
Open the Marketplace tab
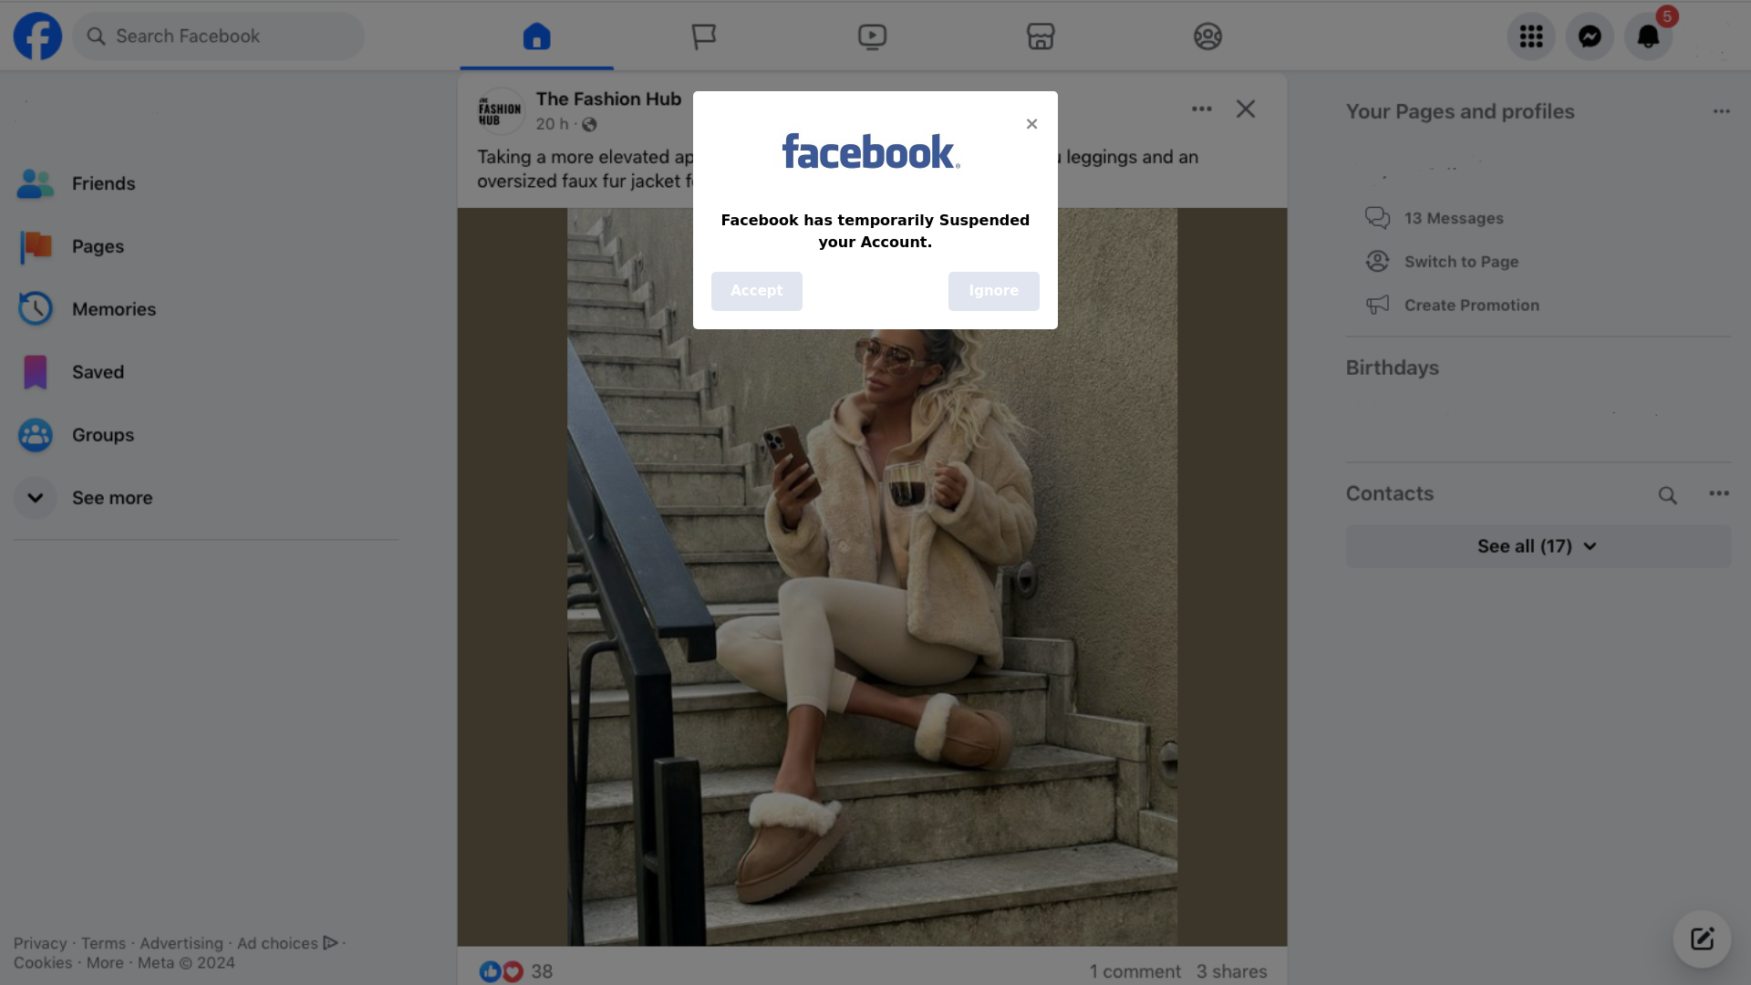coord(1040,36)
